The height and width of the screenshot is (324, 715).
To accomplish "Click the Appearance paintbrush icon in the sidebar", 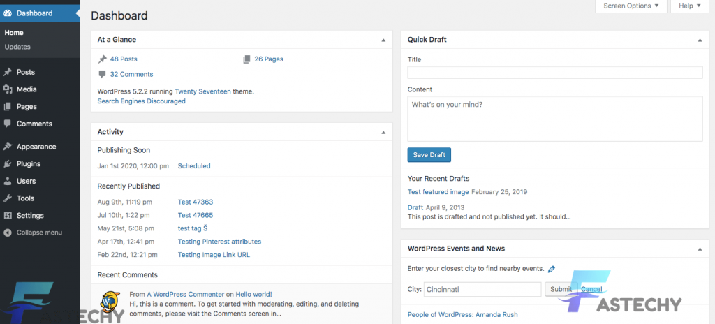I will (7, 147).
